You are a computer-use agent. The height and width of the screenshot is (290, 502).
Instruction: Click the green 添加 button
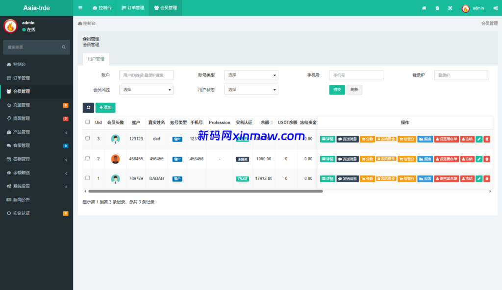(105, 108)
